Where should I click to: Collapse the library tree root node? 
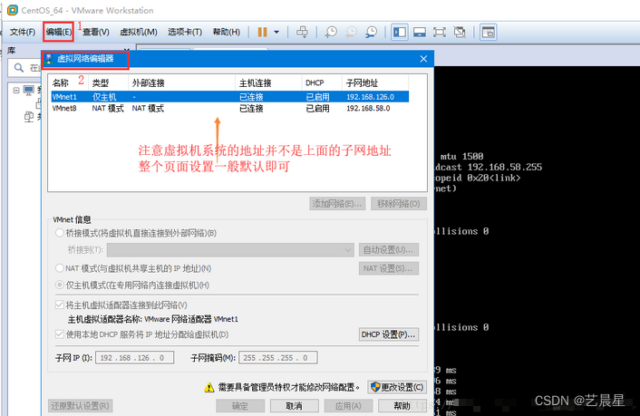pos(16,91)
